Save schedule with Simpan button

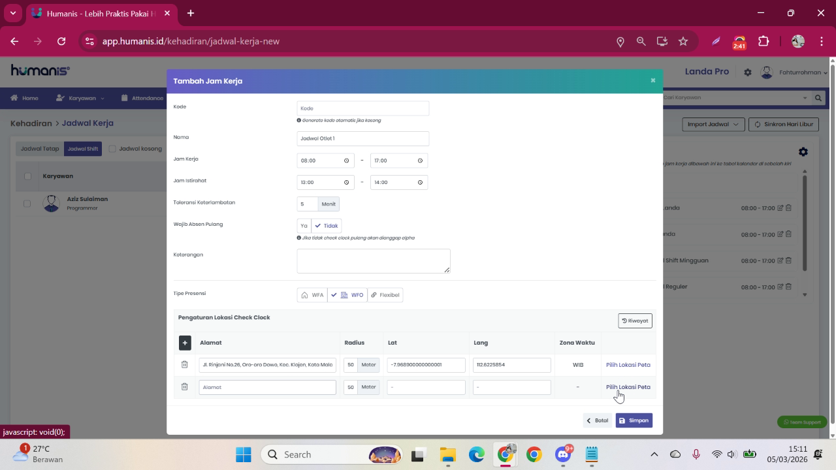[634, 420]
